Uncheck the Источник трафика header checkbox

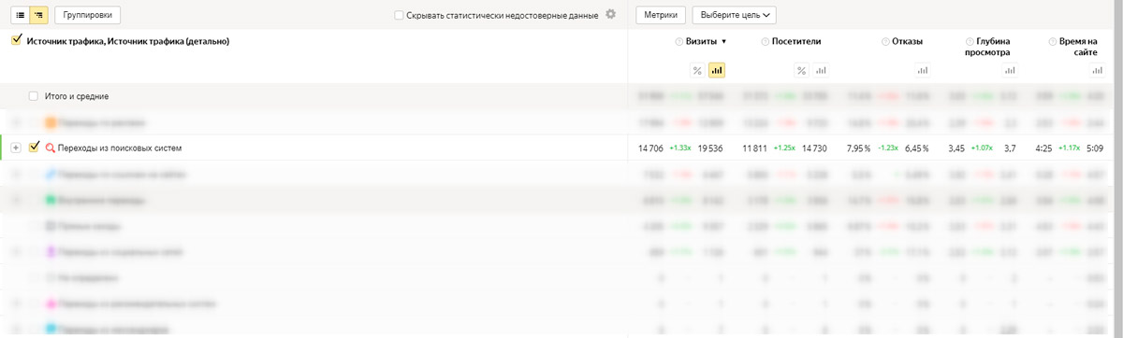[16, 41]
